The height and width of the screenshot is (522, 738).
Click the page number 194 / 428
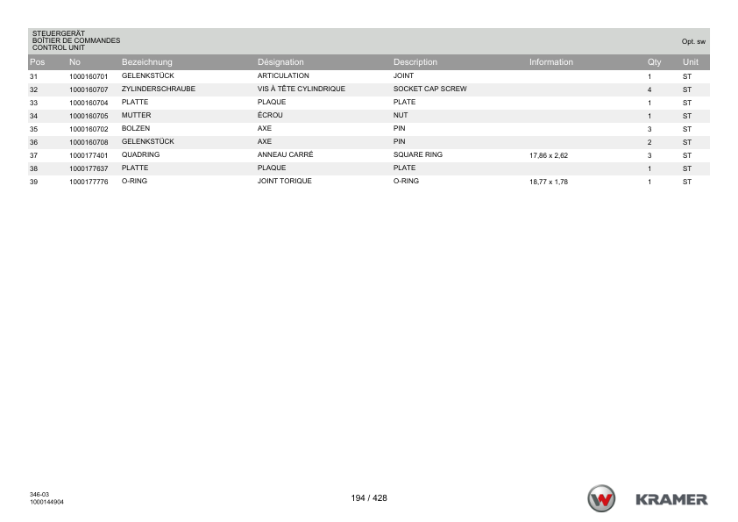(369, 498)
